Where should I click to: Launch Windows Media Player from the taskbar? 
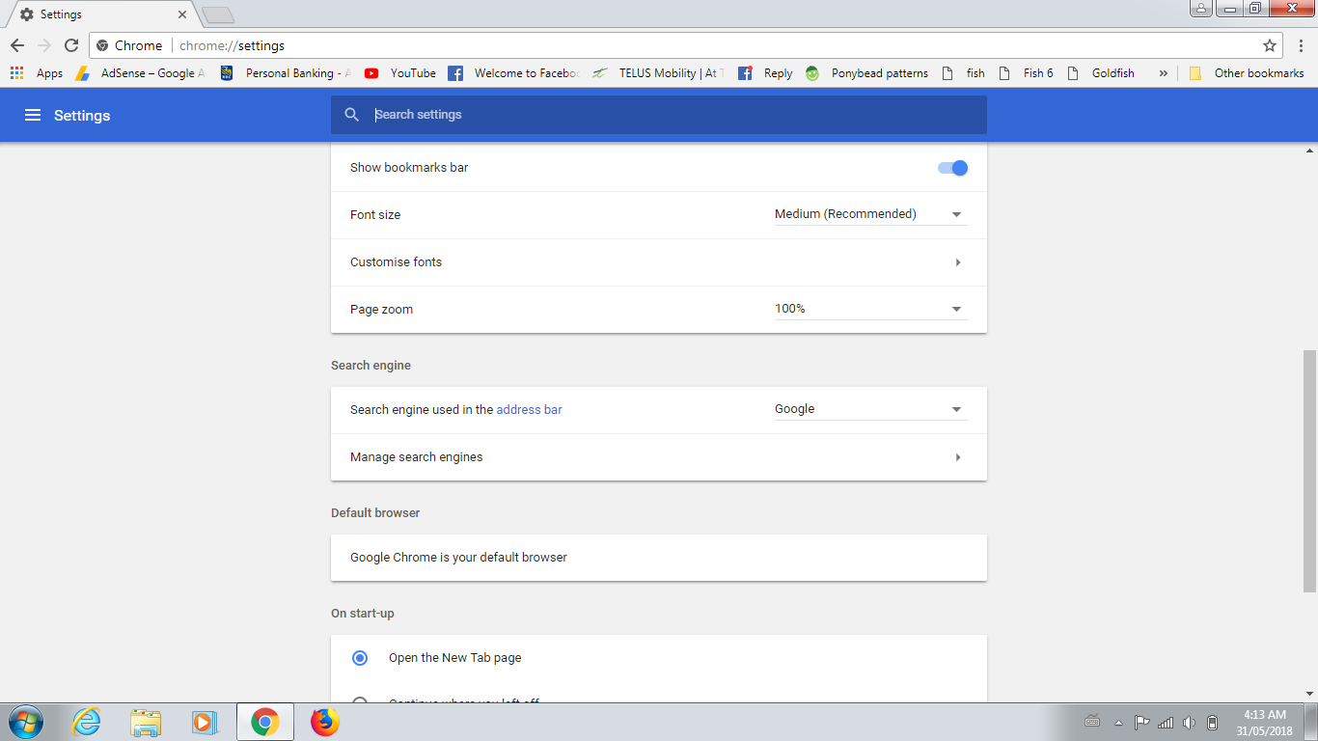[205, 722]
